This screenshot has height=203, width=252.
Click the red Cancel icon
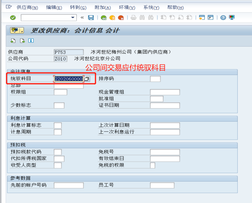(121, 18)
